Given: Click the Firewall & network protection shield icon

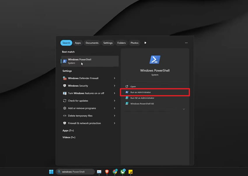Looking at the screenshot, I should click(x=65, y=123).
